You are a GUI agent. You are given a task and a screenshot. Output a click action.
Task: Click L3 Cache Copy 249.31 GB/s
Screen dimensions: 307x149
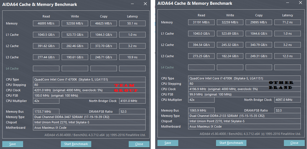(x=259, y=56)
